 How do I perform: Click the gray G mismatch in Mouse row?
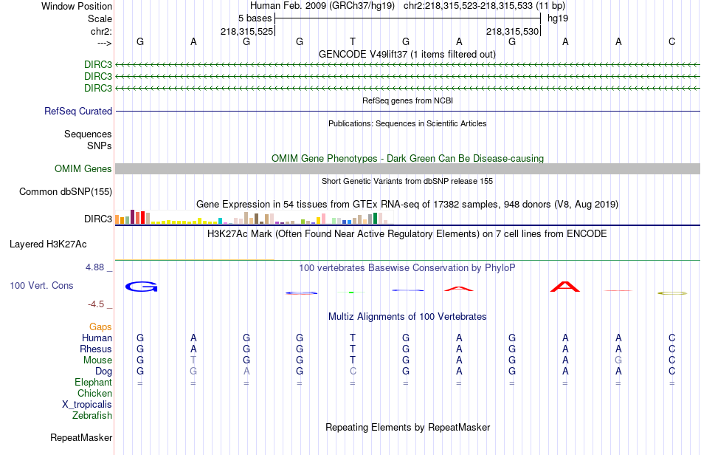tap(618, 360)
